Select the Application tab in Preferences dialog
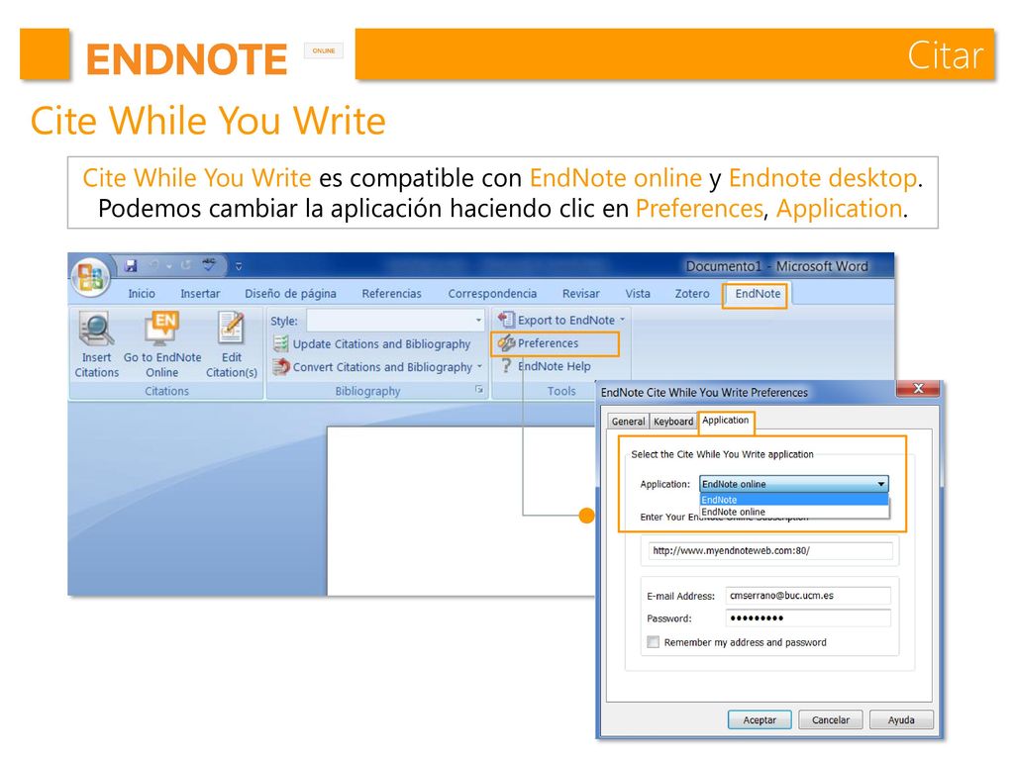1014x760 pixels. pyautogui.click(x=726, y=420)
